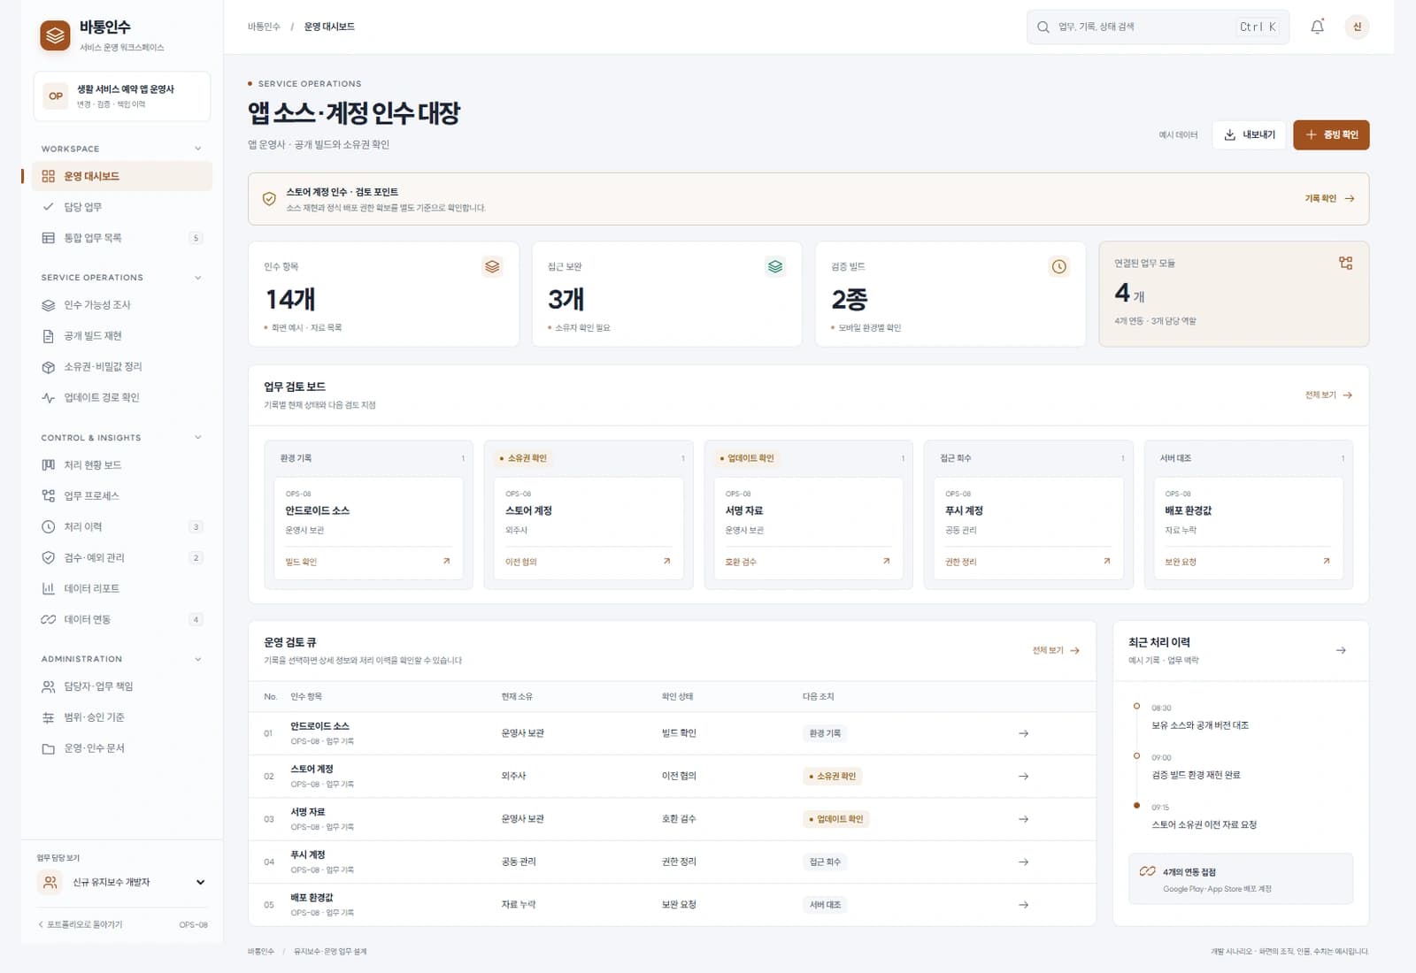Open the notification bell

click(1317, 27)
